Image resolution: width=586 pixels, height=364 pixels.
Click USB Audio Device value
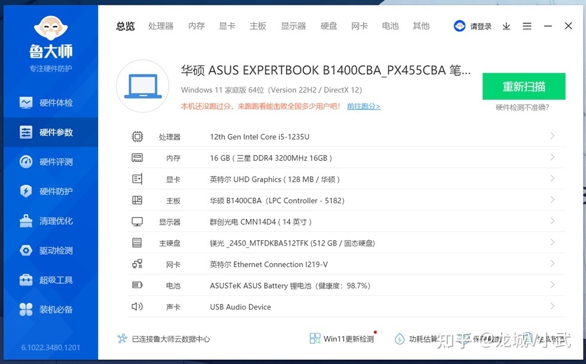[x=240, y=307]
